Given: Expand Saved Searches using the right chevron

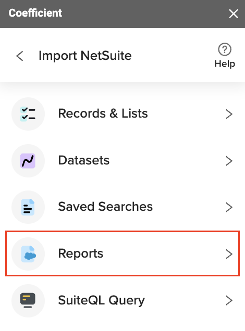Looking at the screenshot, I should click(x=229, y=207).
